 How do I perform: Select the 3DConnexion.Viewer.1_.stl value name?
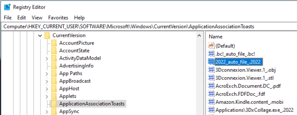coord(244,78)
